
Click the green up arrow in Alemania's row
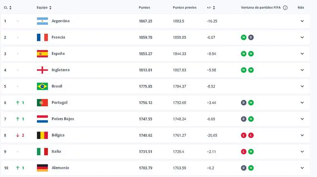coord(18,168)
